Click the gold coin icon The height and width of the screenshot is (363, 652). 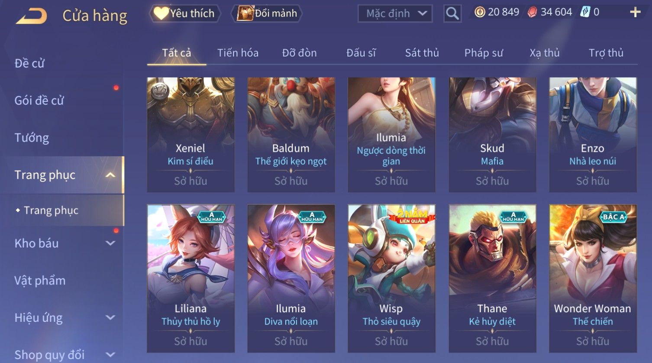tap(480, 12)
